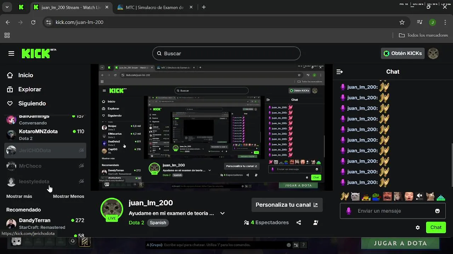453x254 pixels.
Task: Send the praying hands emote
Action: pos(345,196)
